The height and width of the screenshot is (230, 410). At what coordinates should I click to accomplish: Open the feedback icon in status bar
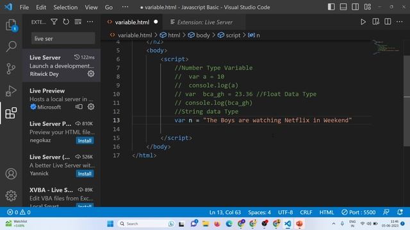(x=386, y=212)
